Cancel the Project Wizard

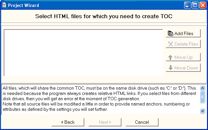pyautogui.click(x=142, y=122)
